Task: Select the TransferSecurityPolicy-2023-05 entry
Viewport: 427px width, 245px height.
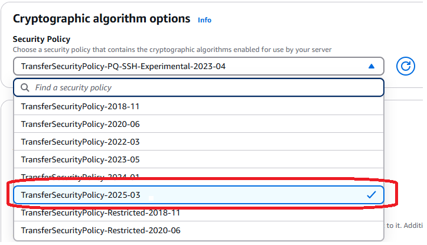Action: pyautogui.click(x=80, y=160)
